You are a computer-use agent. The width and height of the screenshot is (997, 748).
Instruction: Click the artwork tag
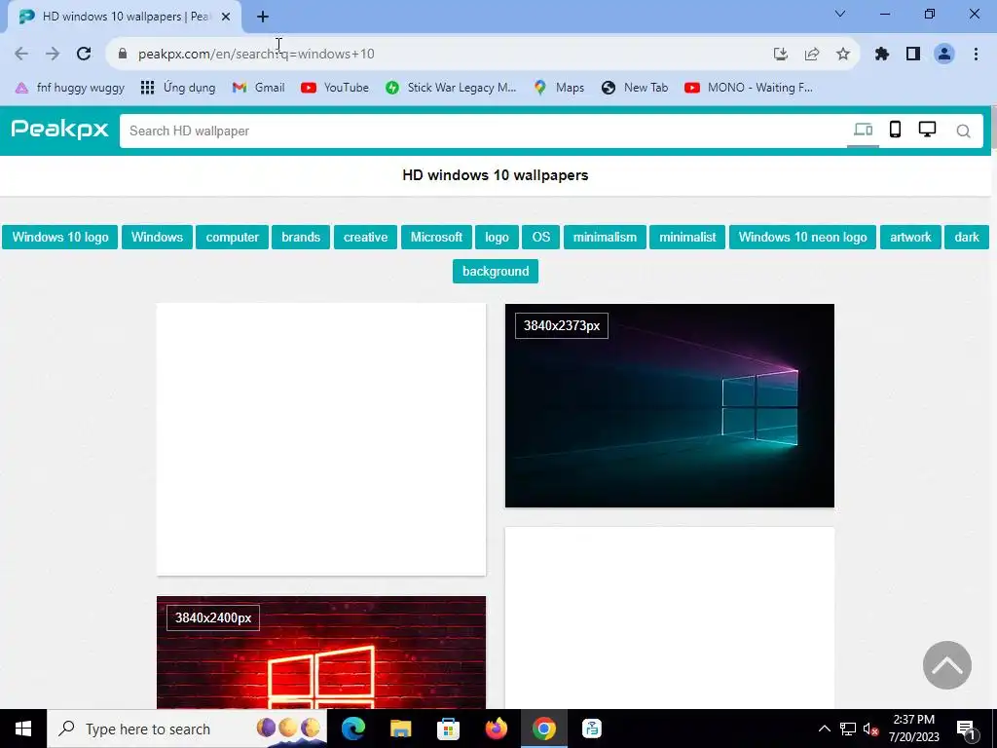pos(910,238)
